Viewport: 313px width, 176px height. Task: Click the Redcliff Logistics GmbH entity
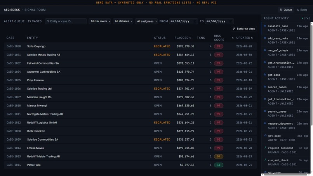42,123
